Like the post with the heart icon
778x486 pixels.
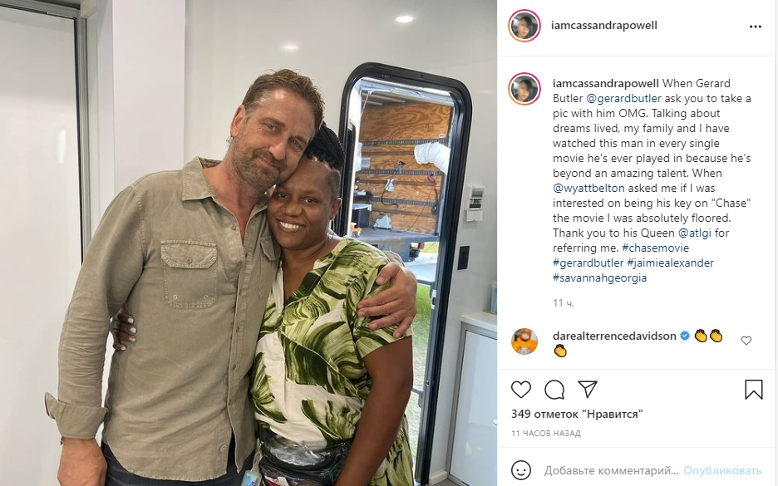[x=521, y=390]
